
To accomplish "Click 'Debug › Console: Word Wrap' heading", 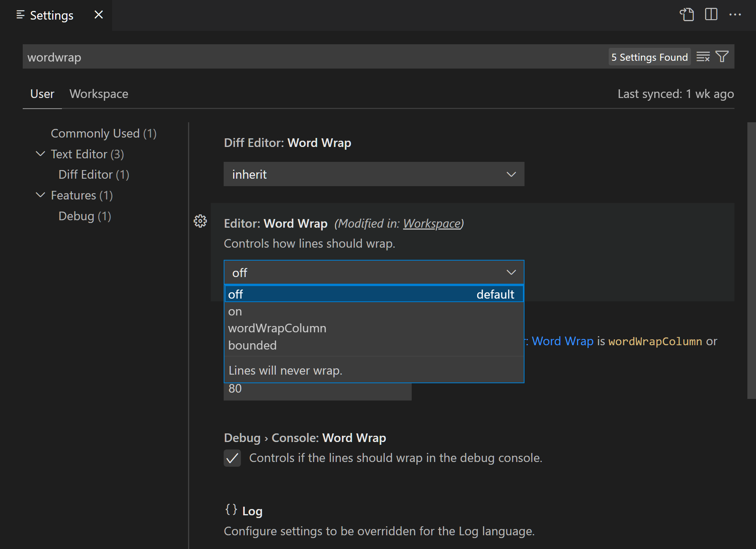I will coord(305,438).
